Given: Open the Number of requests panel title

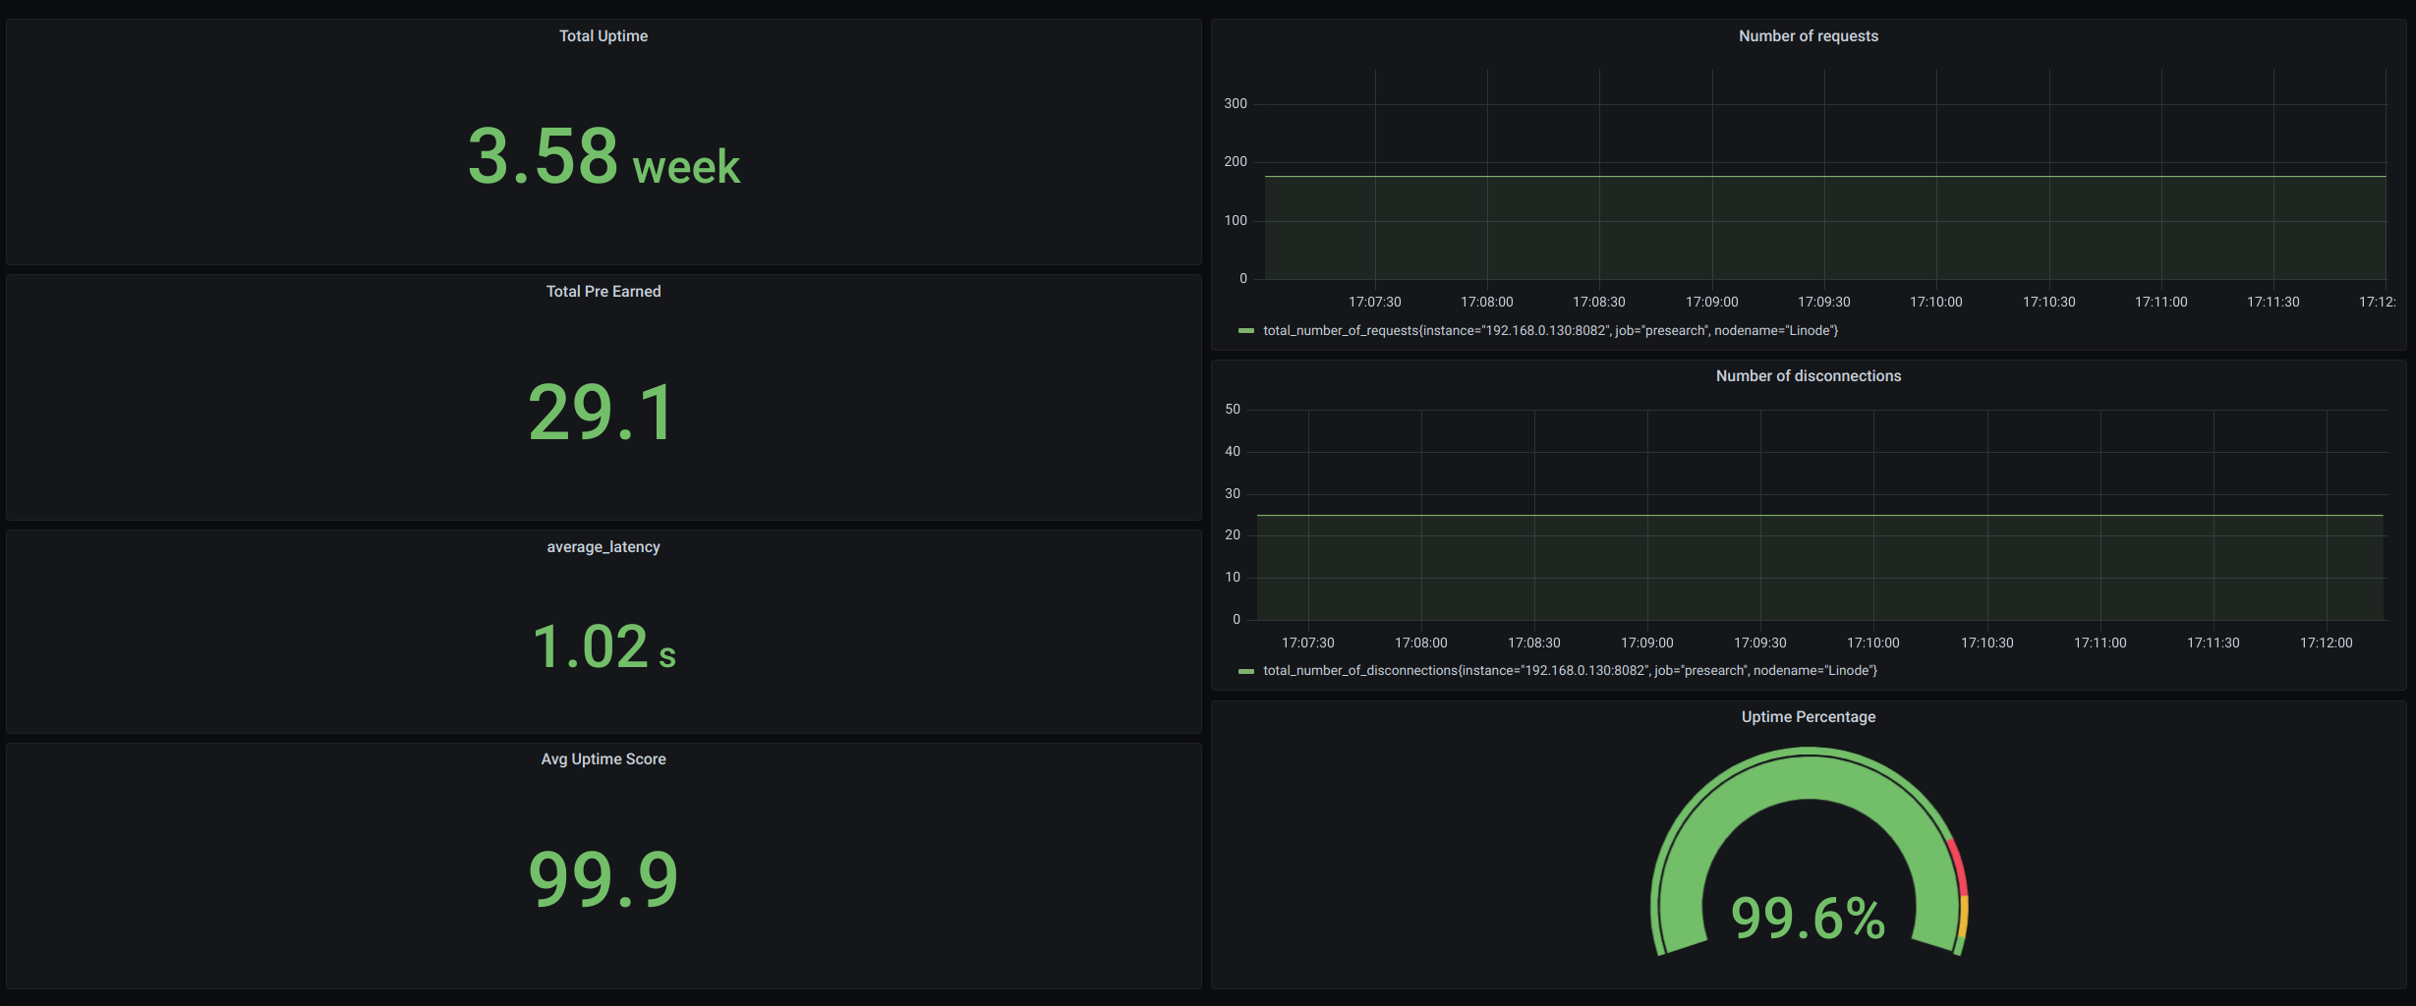Looking at the screenshot, I should [1809, 36].
